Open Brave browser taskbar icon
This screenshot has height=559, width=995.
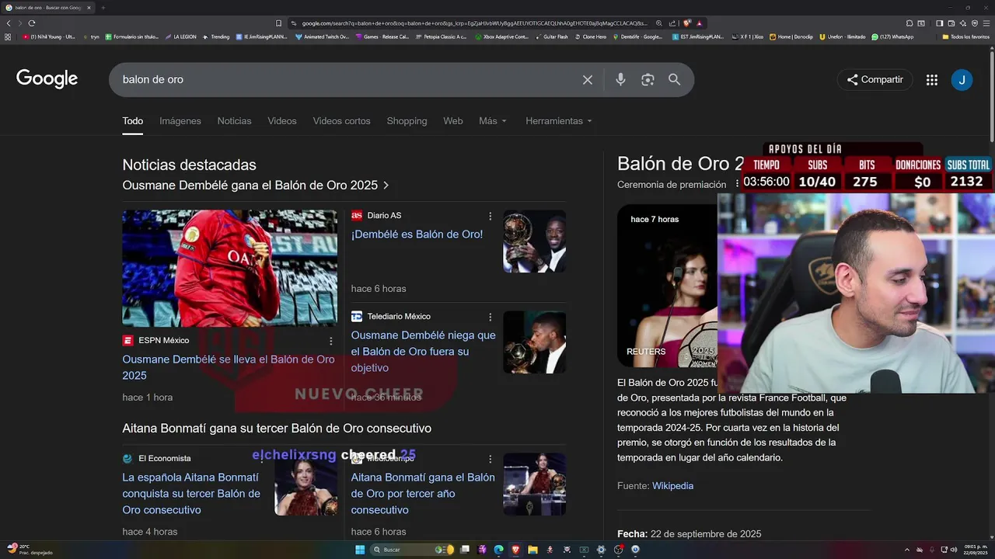tap(515, 550)
